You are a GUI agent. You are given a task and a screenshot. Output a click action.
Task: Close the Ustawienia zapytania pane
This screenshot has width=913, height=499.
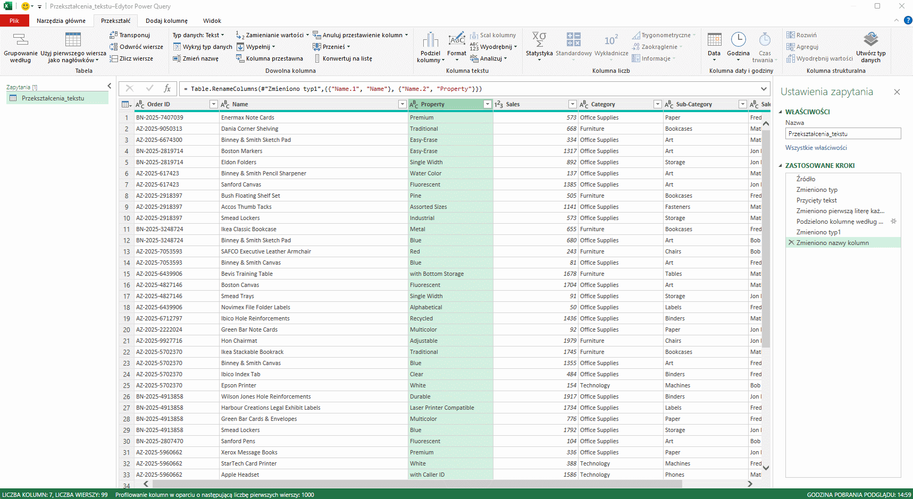pyautogui.click(x=897, y=92)
